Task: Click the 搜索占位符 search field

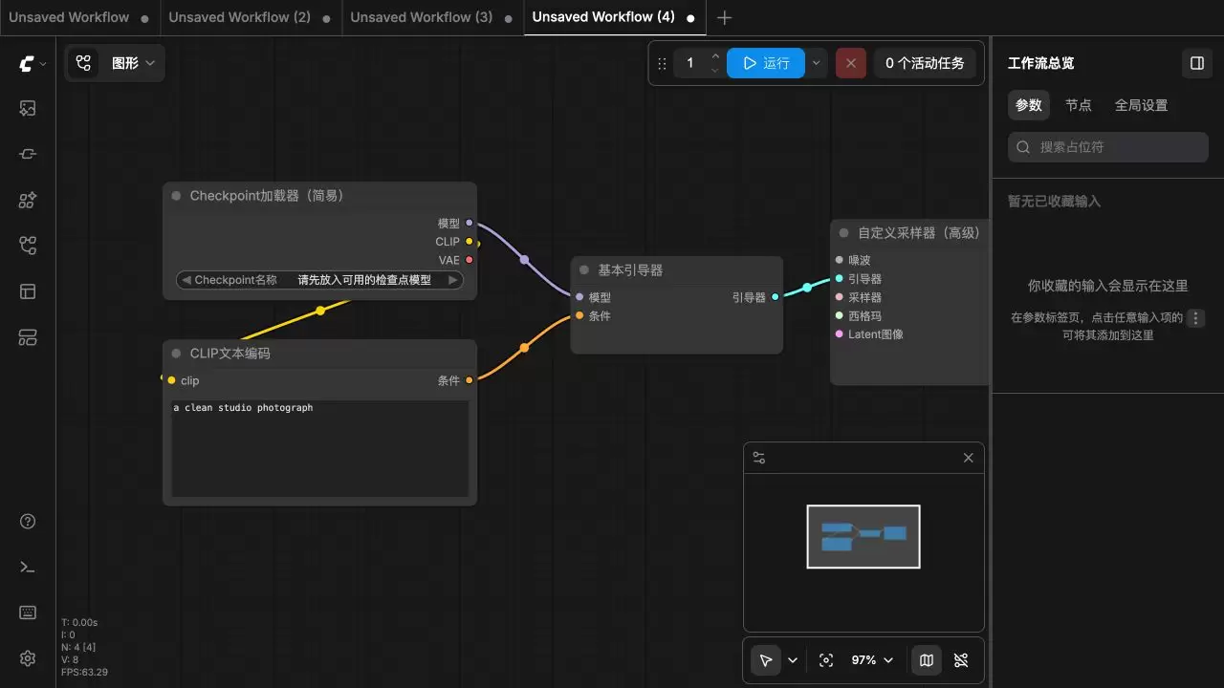Action: pyautogui.click(x=1108, y=147)
